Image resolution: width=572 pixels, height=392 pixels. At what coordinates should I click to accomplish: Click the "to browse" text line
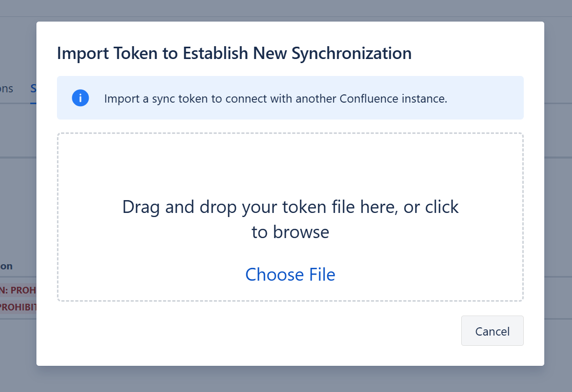point(290,232)
